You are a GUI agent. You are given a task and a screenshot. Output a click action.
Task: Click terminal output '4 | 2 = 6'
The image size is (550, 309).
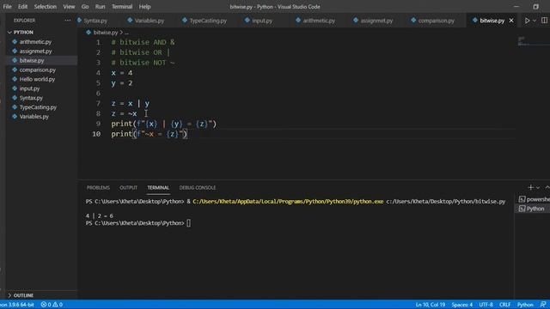[x=100, y=215]
